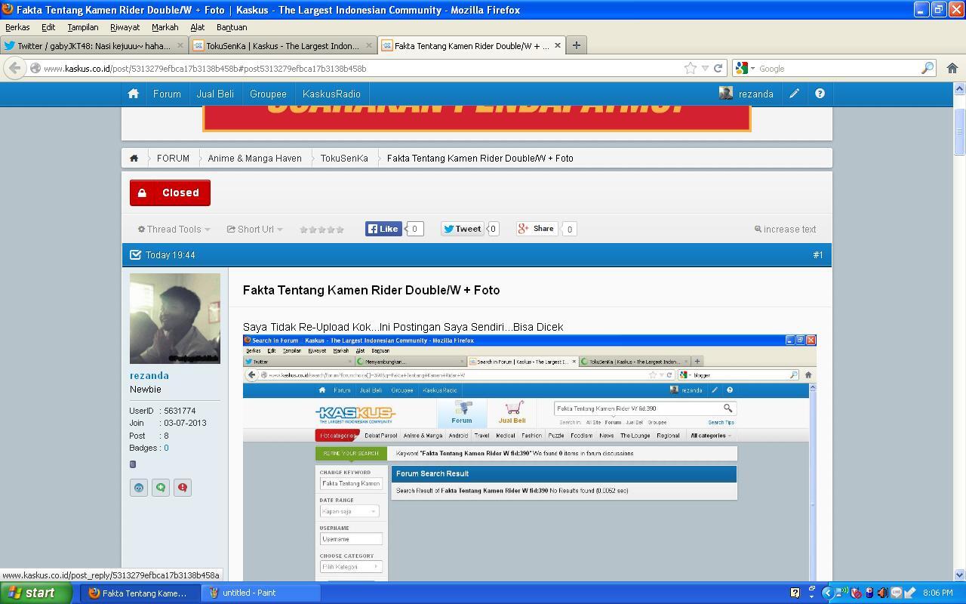Click the volume speaker tray icon
The height and width of the screenshot is (604, 966).
[x=882, y=593]
